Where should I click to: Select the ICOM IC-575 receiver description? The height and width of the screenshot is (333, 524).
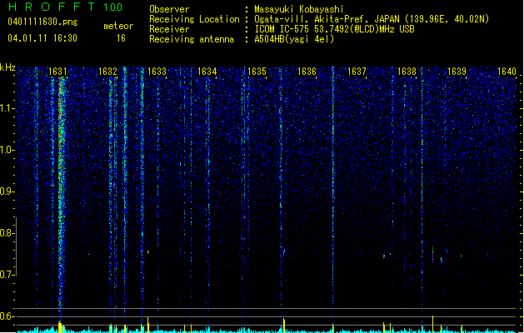tap(334, 29)
